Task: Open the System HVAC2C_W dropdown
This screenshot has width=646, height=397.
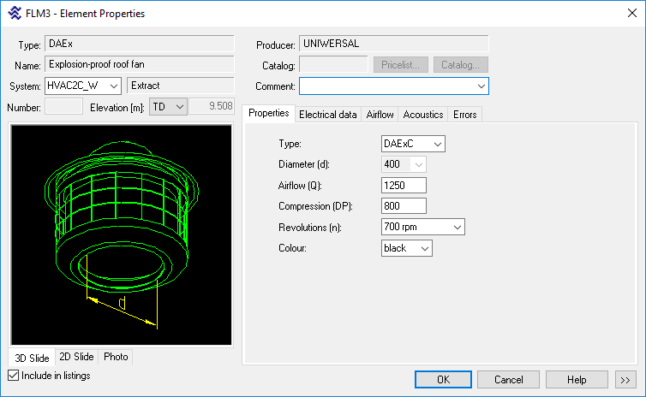Action: [x=114, y=86]
